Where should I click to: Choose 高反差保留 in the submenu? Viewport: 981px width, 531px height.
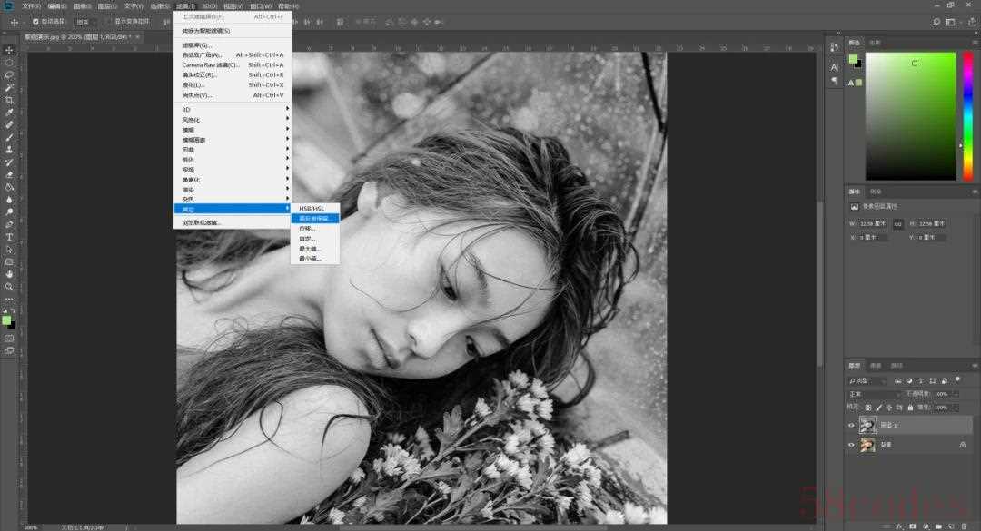315,218
